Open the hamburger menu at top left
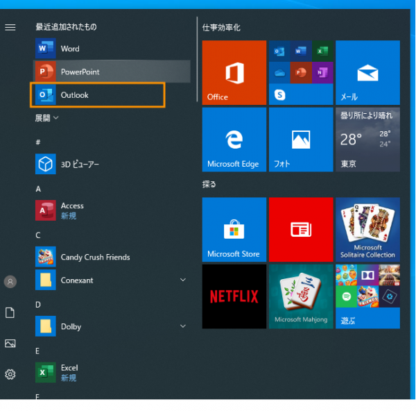Image resolution: width=416 pixels, height=411 pixels. [x=10, y=27]
